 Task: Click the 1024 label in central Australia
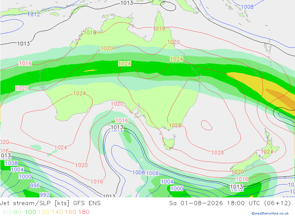pos(124,64)
